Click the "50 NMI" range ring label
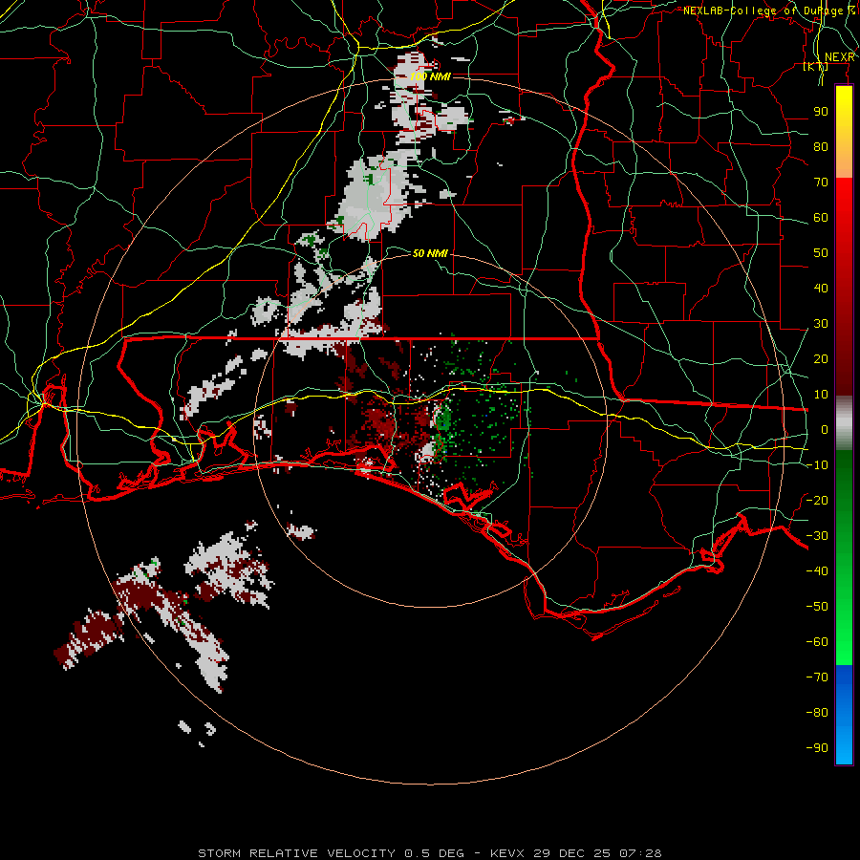This screenshot has height=860, width=860. (x=430, y=253)
